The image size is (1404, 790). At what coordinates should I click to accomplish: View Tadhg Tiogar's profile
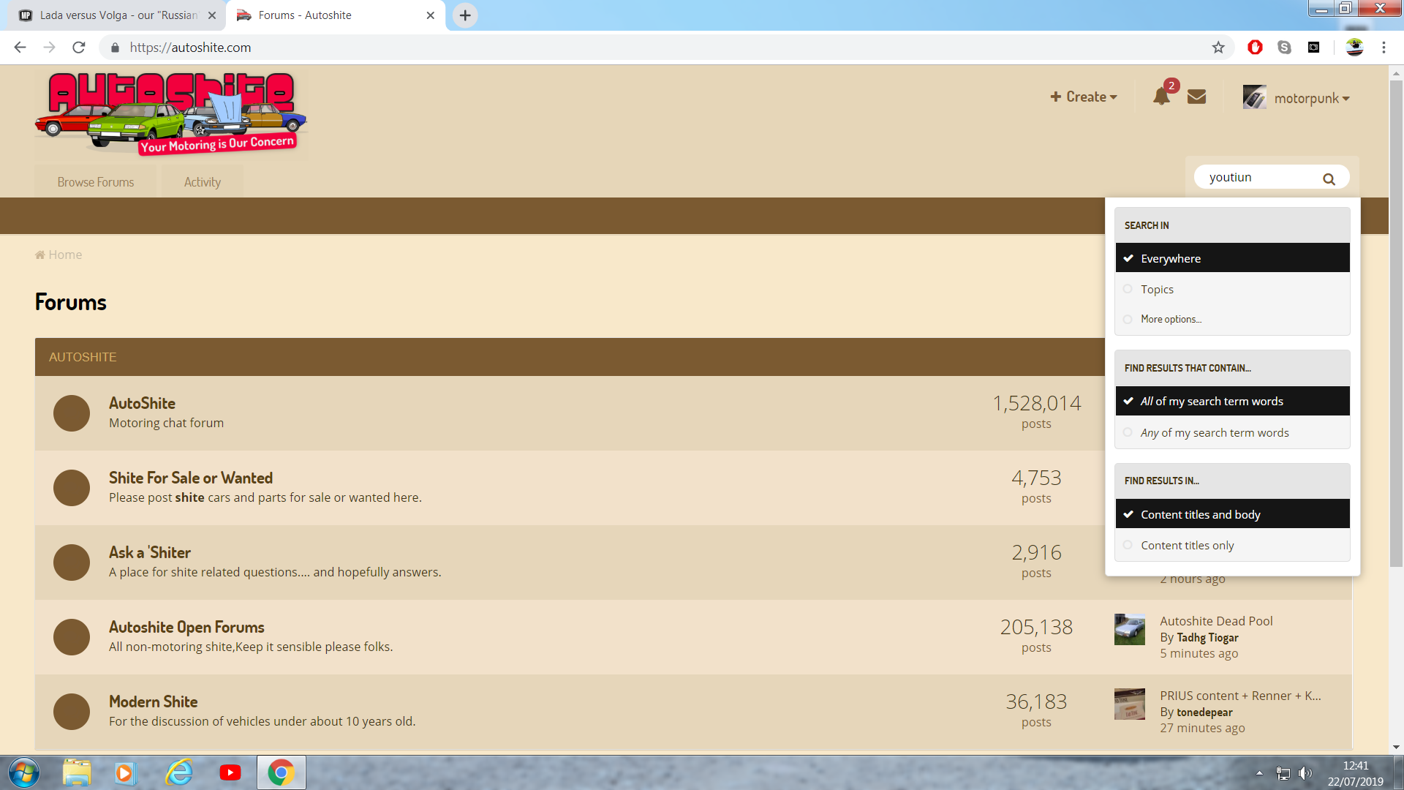(x=1207, y=638)
